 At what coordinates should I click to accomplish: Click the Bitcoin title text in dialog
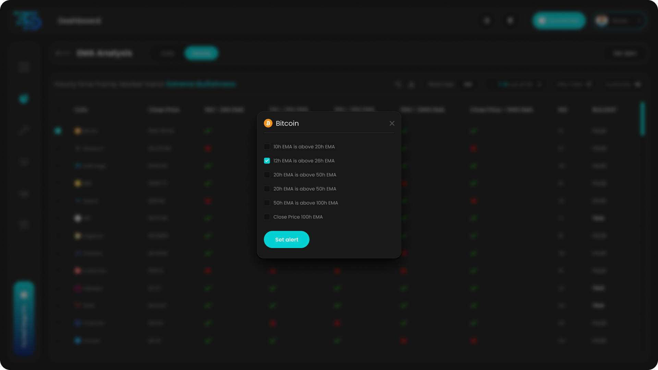(x=287, y=123)
